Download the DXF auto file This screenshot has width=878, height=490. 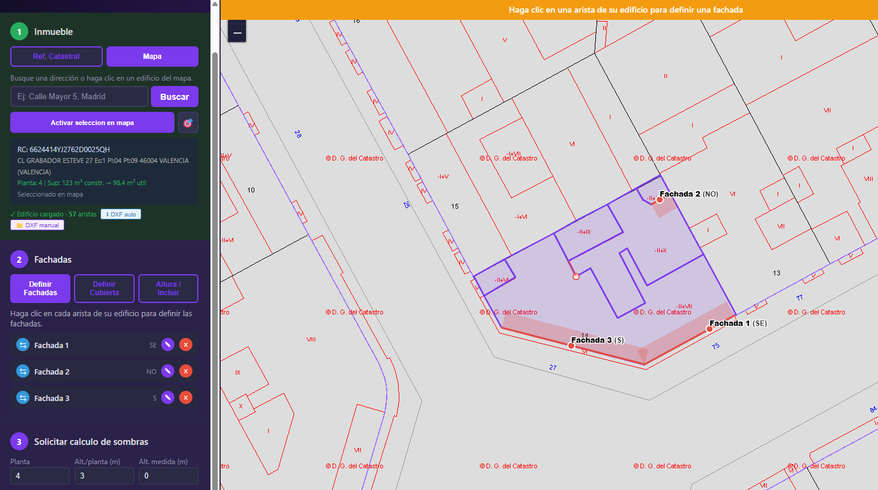click(x=121, y=215)
